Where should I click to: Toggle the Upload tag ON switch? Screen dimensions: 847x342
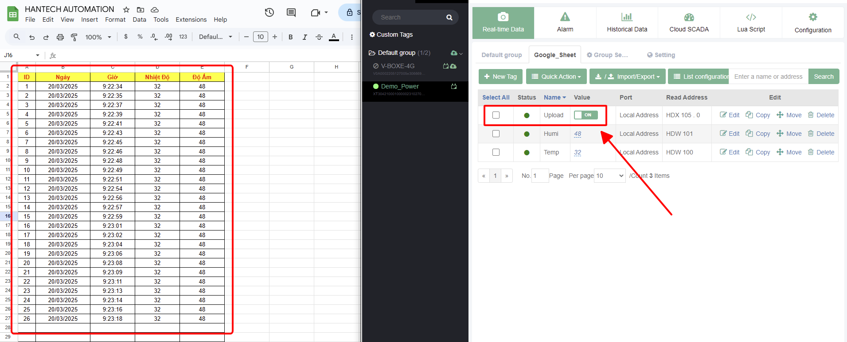(x=585, y=115)
